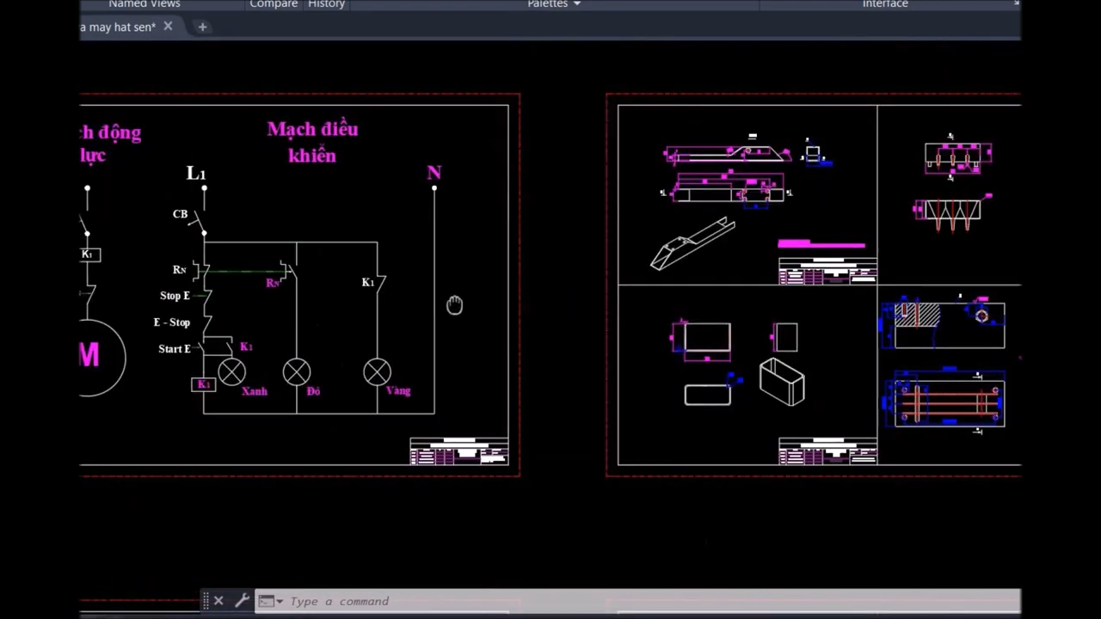This screenshot has width=1101, height=619.
Task: Click the Interface panel title
Action: point(885,4)
